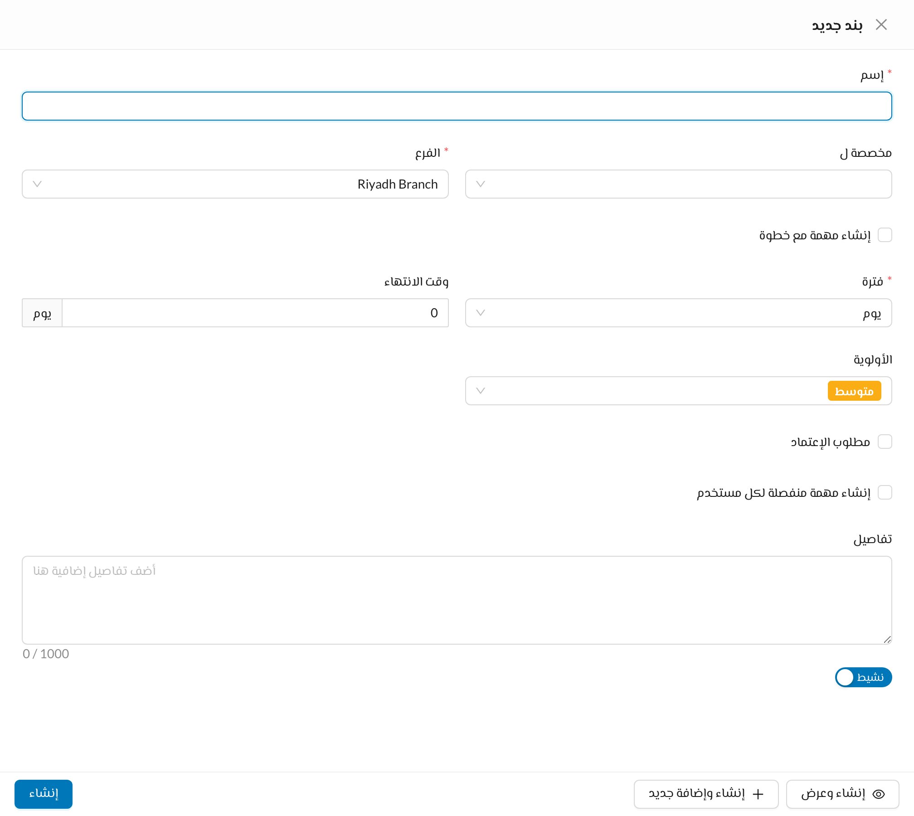
Task: Click the eye icon in إنشاء وعرض
Action: point(879,794)
